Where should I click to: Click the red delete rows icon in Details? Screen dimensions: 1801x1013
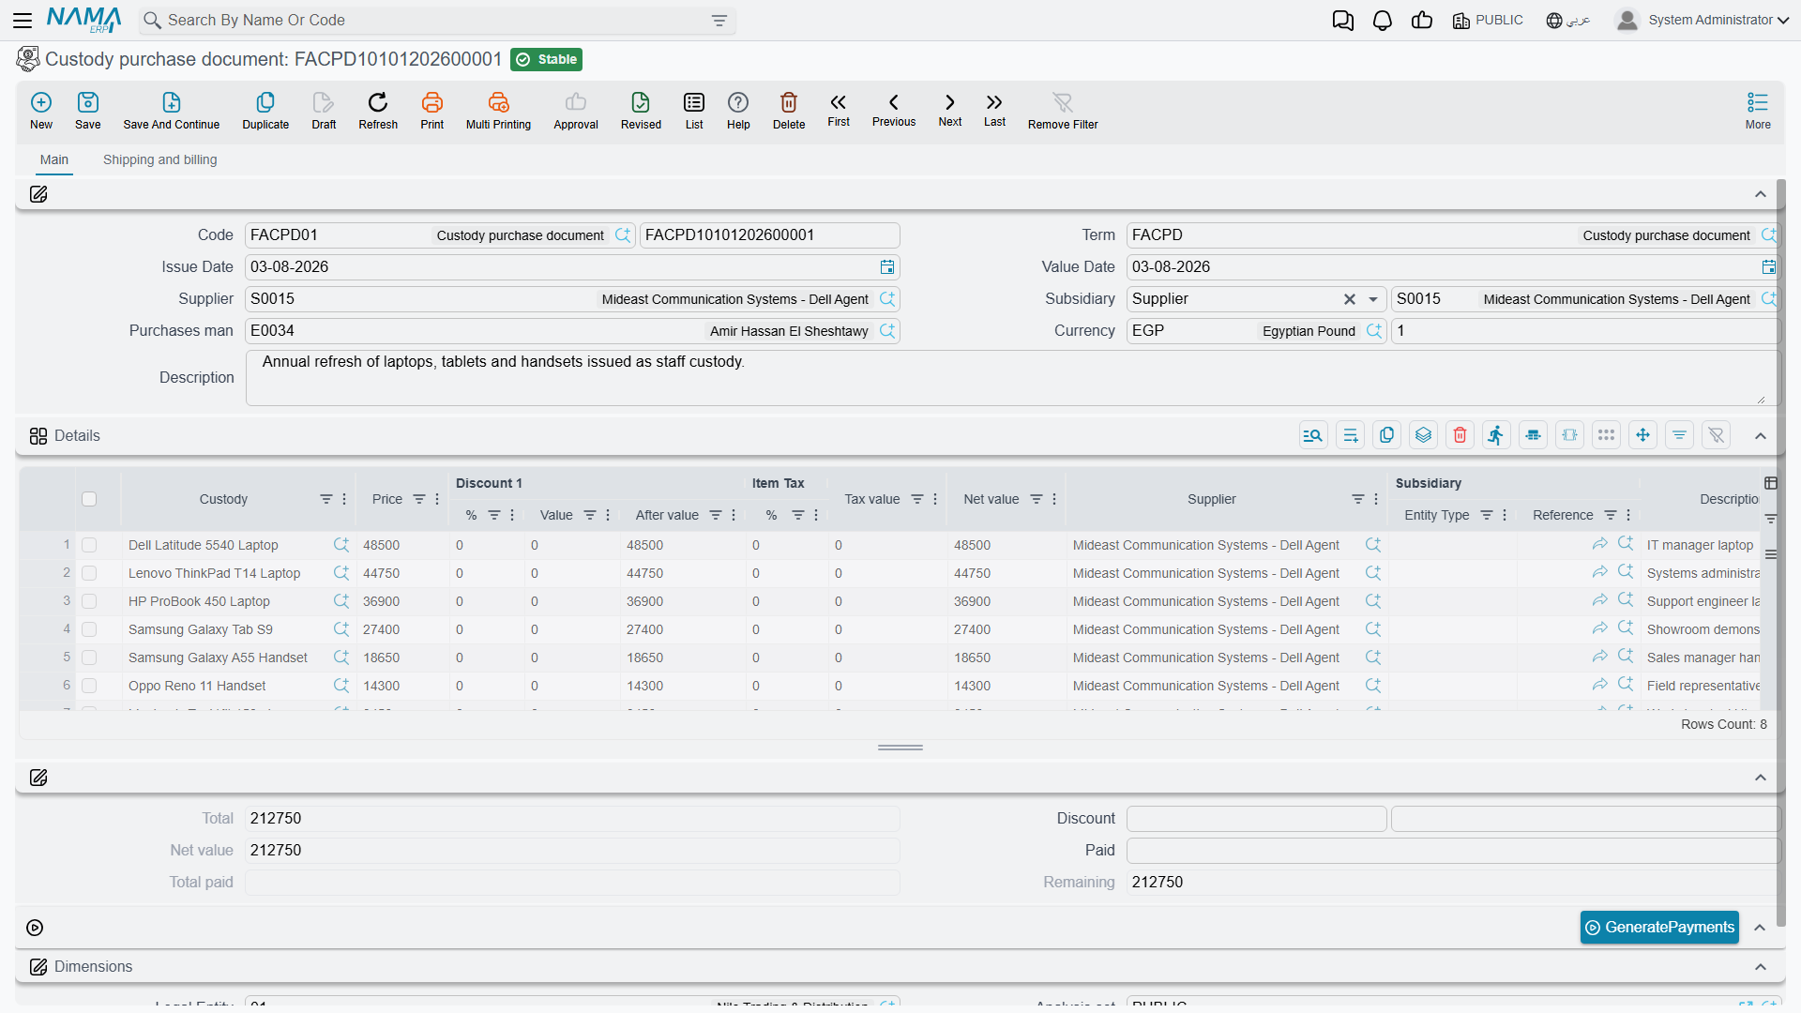click(x=1460, y=435)
